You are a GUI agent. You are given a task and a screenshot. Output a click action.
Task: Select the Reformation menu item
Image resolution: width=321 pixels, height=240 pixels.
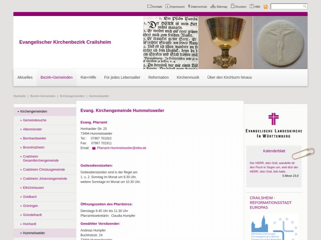[x=158, y=77]
